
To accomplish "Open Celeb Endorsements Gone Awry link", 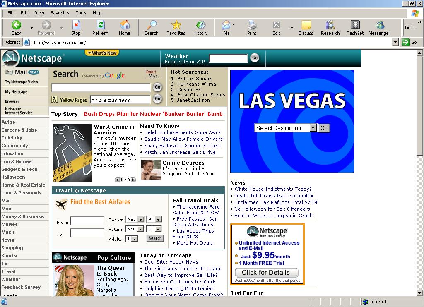I will (x=182, y=132).
